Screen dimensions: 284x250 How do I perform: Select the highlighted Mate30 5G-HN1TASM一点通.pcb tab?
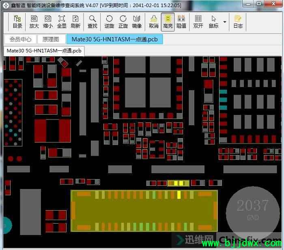pyautogui.click(x=114, y=39)
